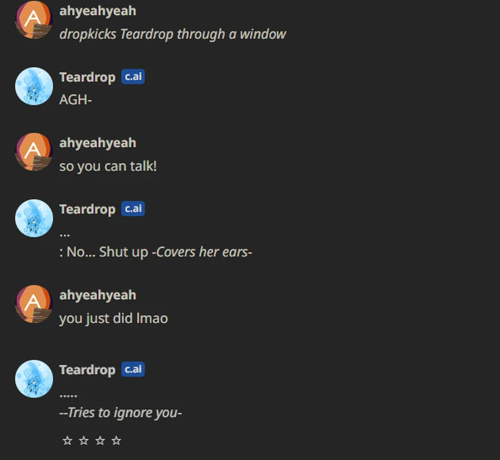Click ahyeahyeah avatar beside 'so you can talk!'
The height and width of the screenshot is (460, 500).
(x=34, y=152)
